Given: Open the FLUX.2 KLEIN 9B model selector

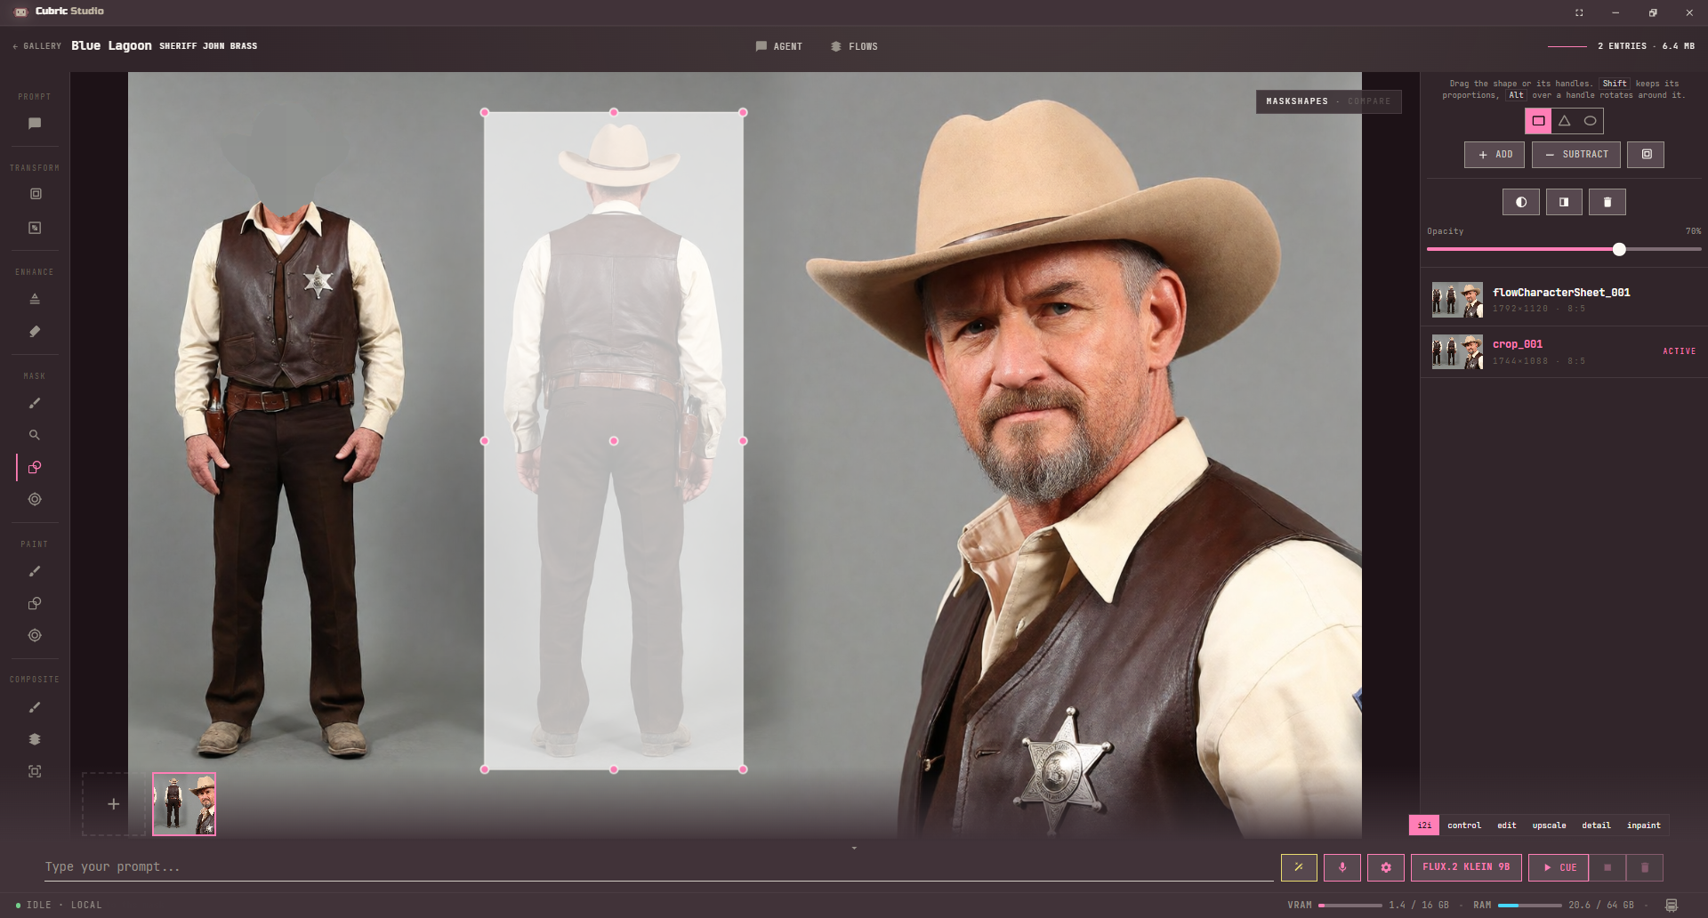Looking at the screenshot, I should [x=1466, y=867].
